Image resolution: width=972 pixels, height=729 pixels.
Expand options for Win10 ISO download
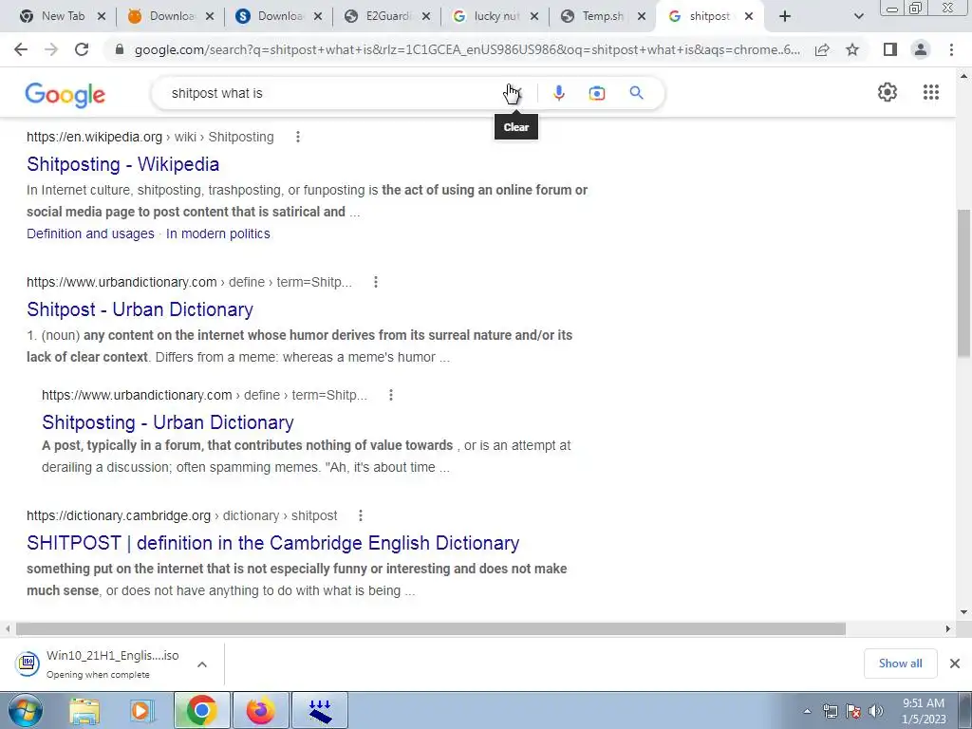click(x=201, y=664)
